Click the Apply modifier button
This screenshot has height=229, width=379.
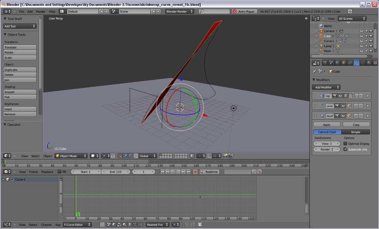click(x=326, y=125)
